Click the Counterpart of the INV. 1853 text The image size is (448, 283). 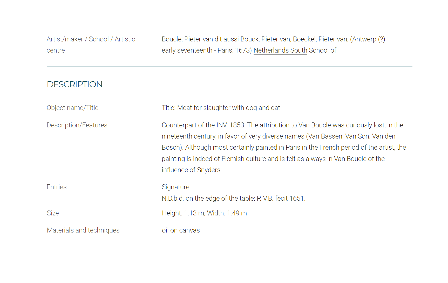pyautogui.click(x=203, y=125)
